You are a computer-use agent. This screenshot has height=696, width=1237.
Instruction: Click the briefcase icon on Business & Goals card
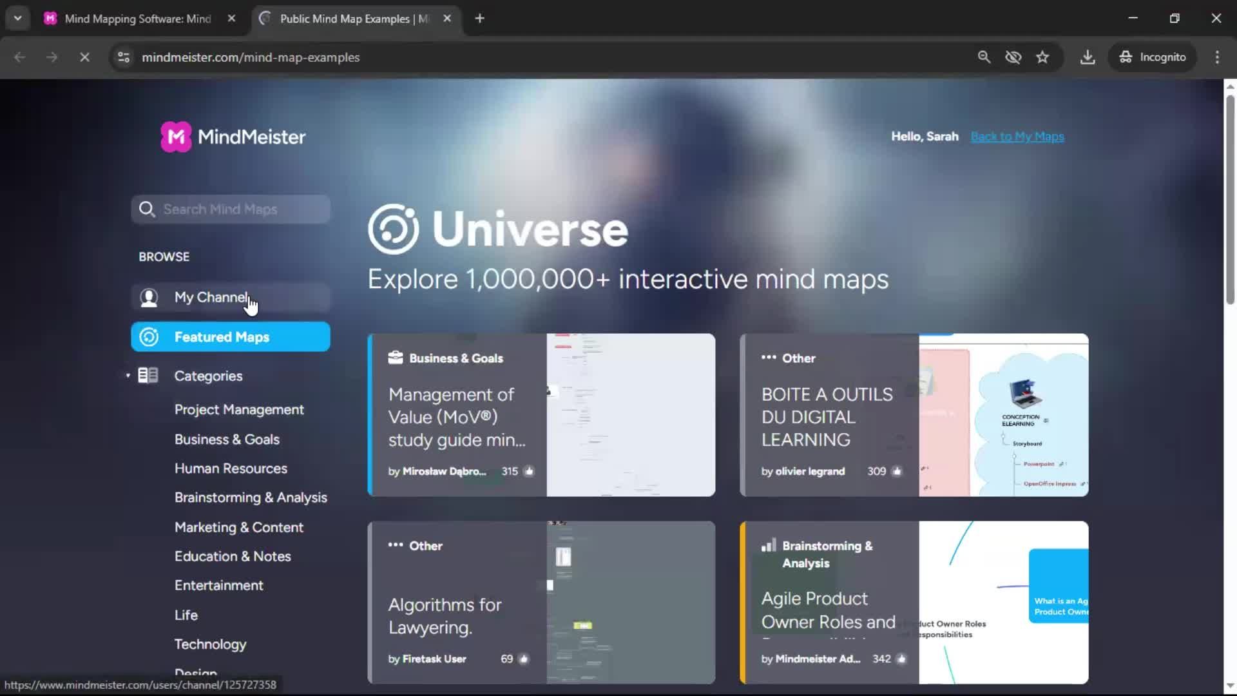396,358
